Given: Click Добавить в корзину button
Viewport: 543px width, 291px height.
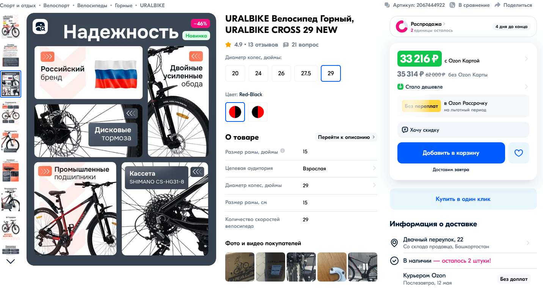Looking at the screenshot, I should (451, 153).
